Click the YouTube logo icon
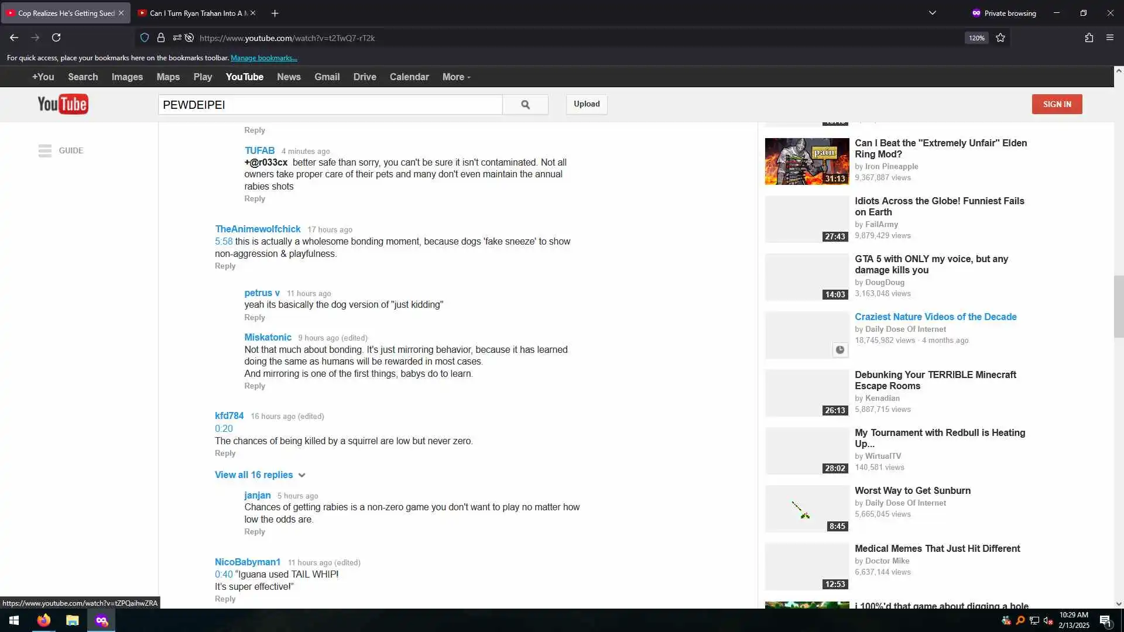Screen dimensions: 1124x632 pyautogui.click(x=63, y=104)
